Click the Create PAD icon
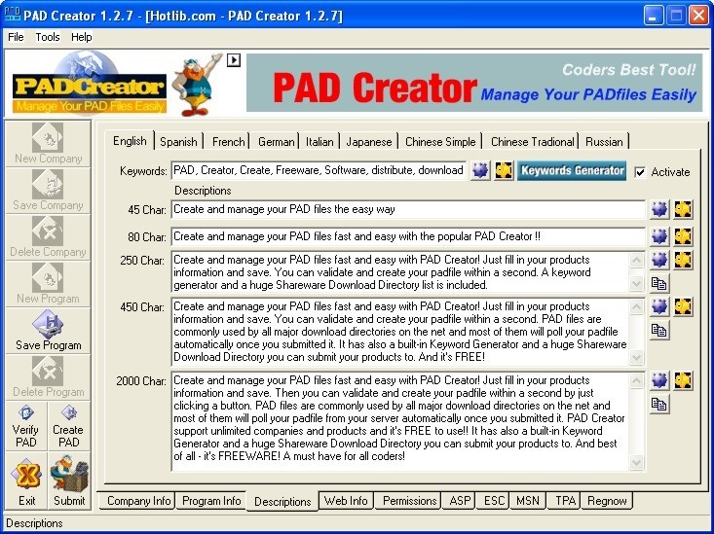Viewport: 714px width, 534px height. coord(69,413)
